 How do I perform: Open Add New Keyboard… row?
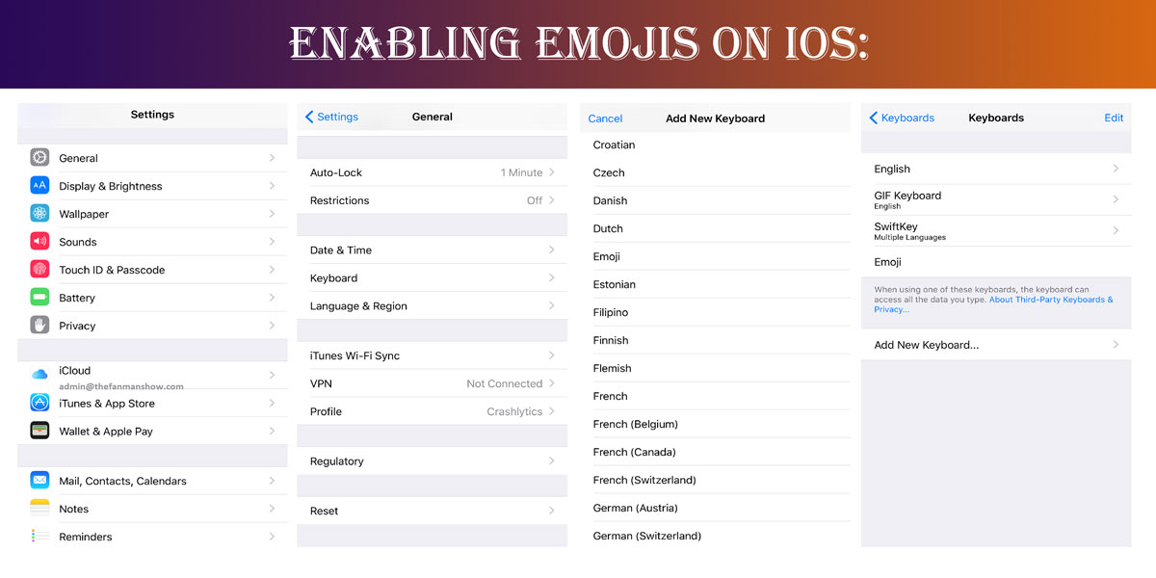(996, 345)
